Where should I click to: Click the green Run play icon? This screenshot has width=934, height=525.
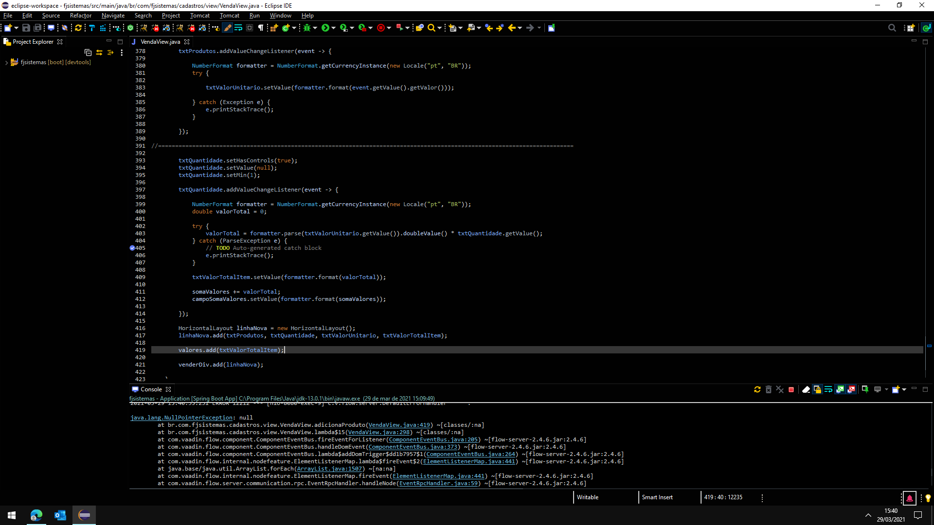[325, 28]
